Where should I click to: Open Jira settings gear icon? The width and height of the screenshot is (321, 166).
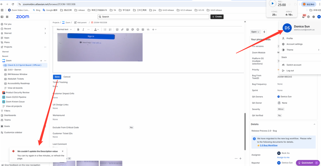314,17
